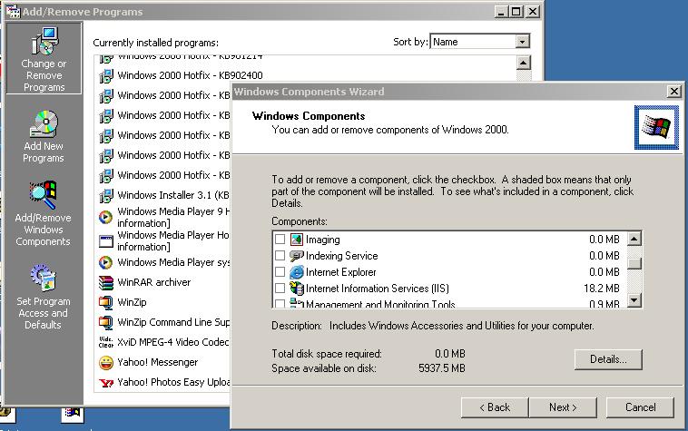
Task: Open the Sort by Name dropdown
Action: click(522, 42)
